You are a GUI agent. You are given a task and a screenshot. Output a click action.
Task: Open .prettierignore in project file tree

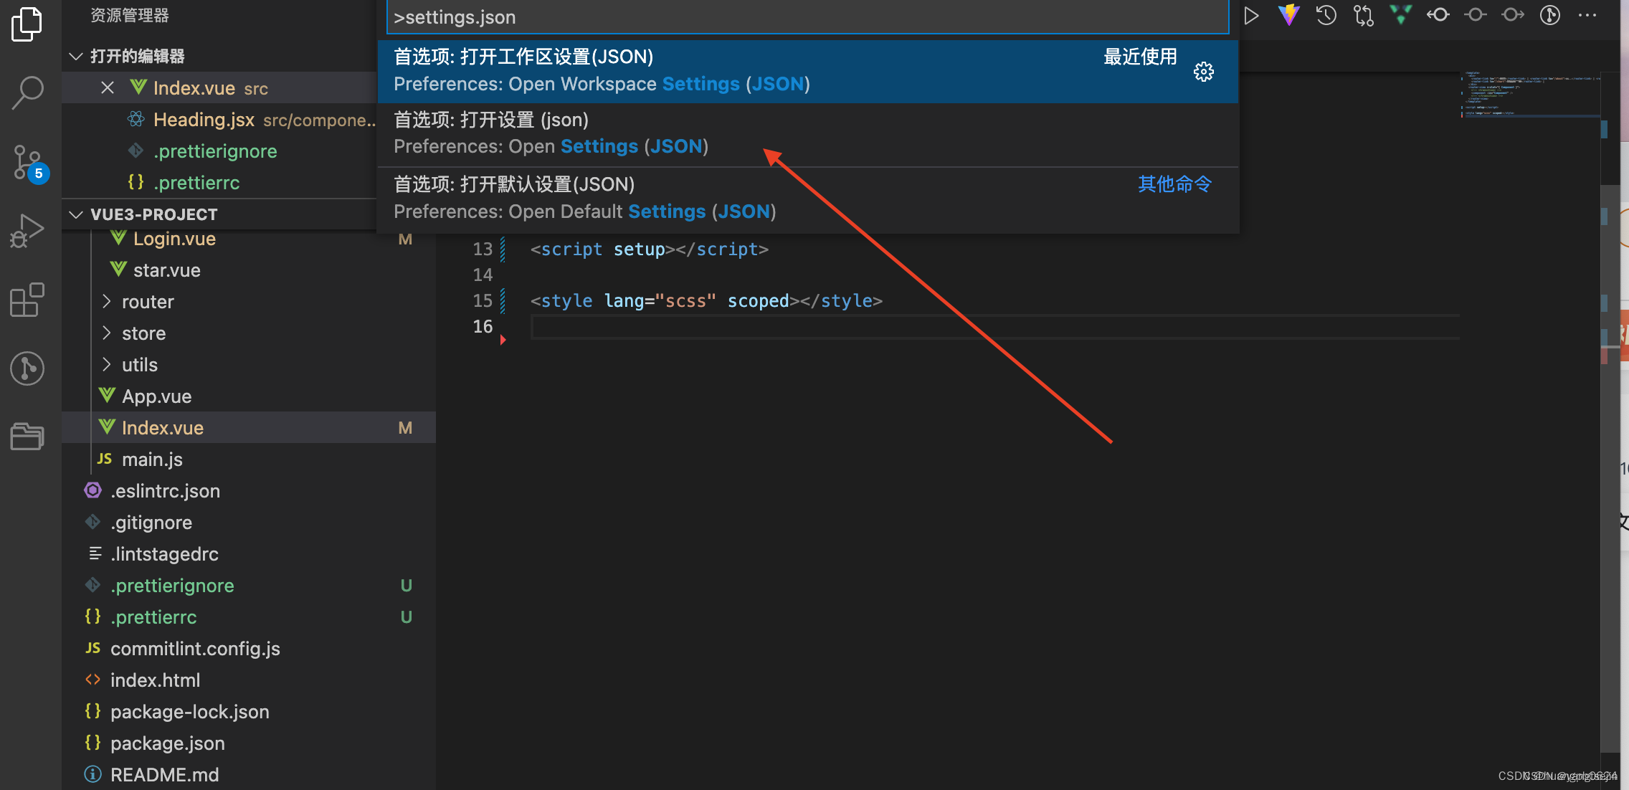(249, 585)
